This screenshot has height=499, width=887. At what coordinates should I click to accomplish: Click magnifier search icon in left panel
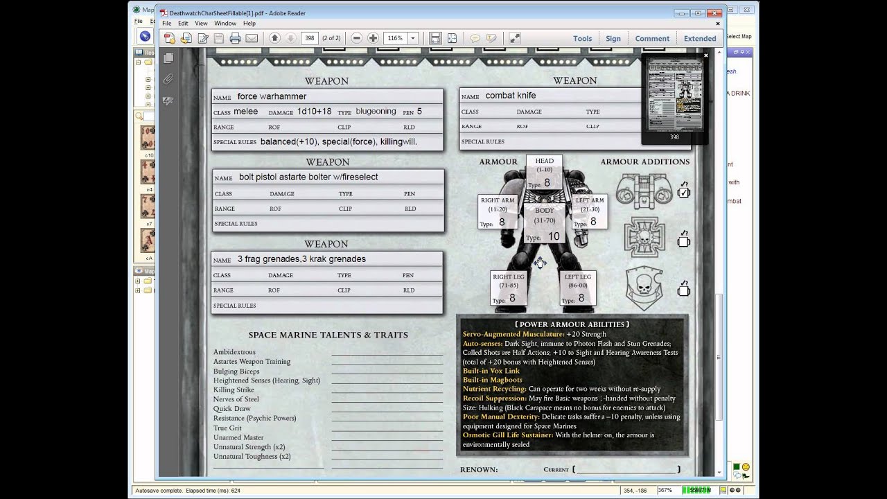tap(139, 116)
